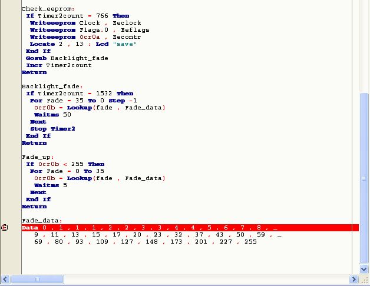Click data line starting with '9 , 11 , 13'

pos(158,235)
